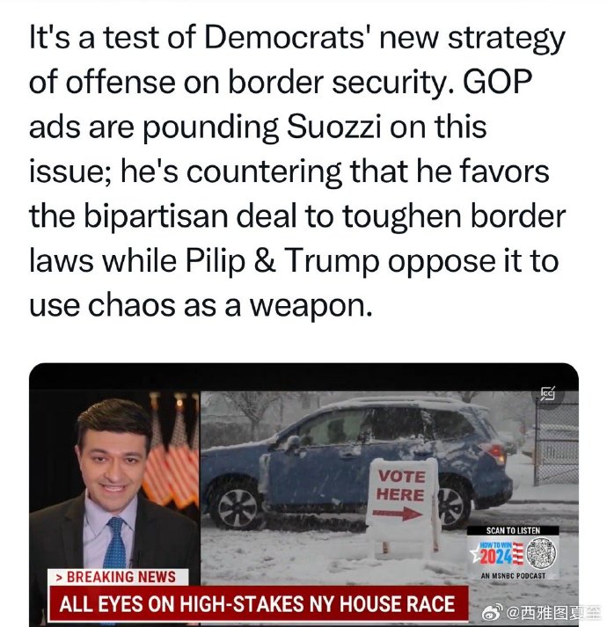The width and height of the screenshot is (607, 627).
Task: Click the Weibo logo watermark
Action: pyautogui.click(x=493, y=612)
